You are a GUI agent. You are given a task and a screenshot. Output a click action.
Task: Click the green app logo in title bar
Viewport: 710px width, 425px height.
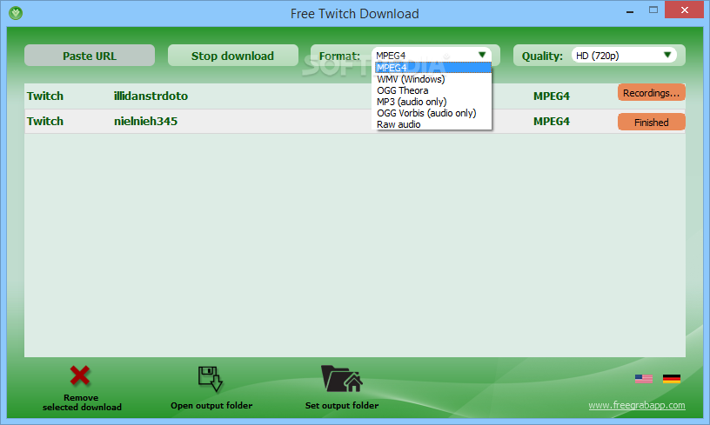coord(16,13)
